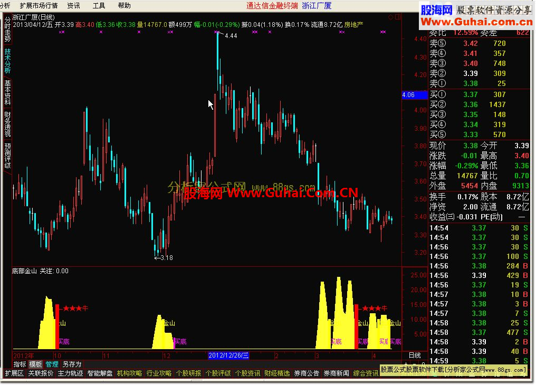Image resolution: width=536 pixels, height=385 pixels.
Task: Select the 买② order row at 3.36
Action: click(x=479, y=104)
